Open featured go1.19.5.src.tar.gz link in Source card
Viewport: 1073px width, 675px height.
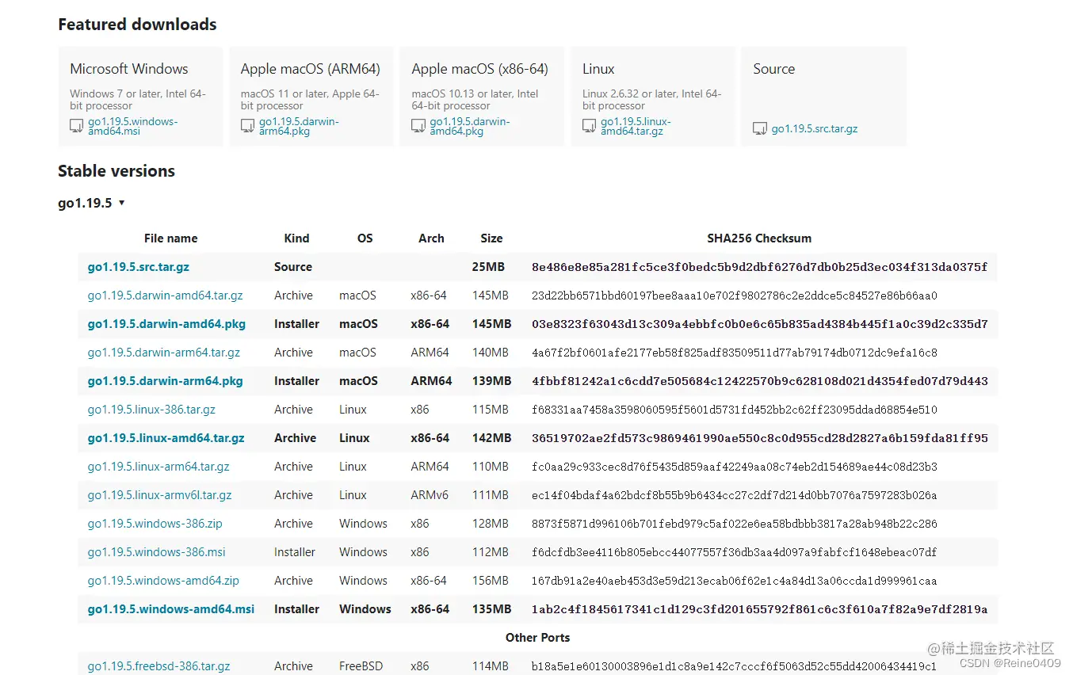click(815, 128)
